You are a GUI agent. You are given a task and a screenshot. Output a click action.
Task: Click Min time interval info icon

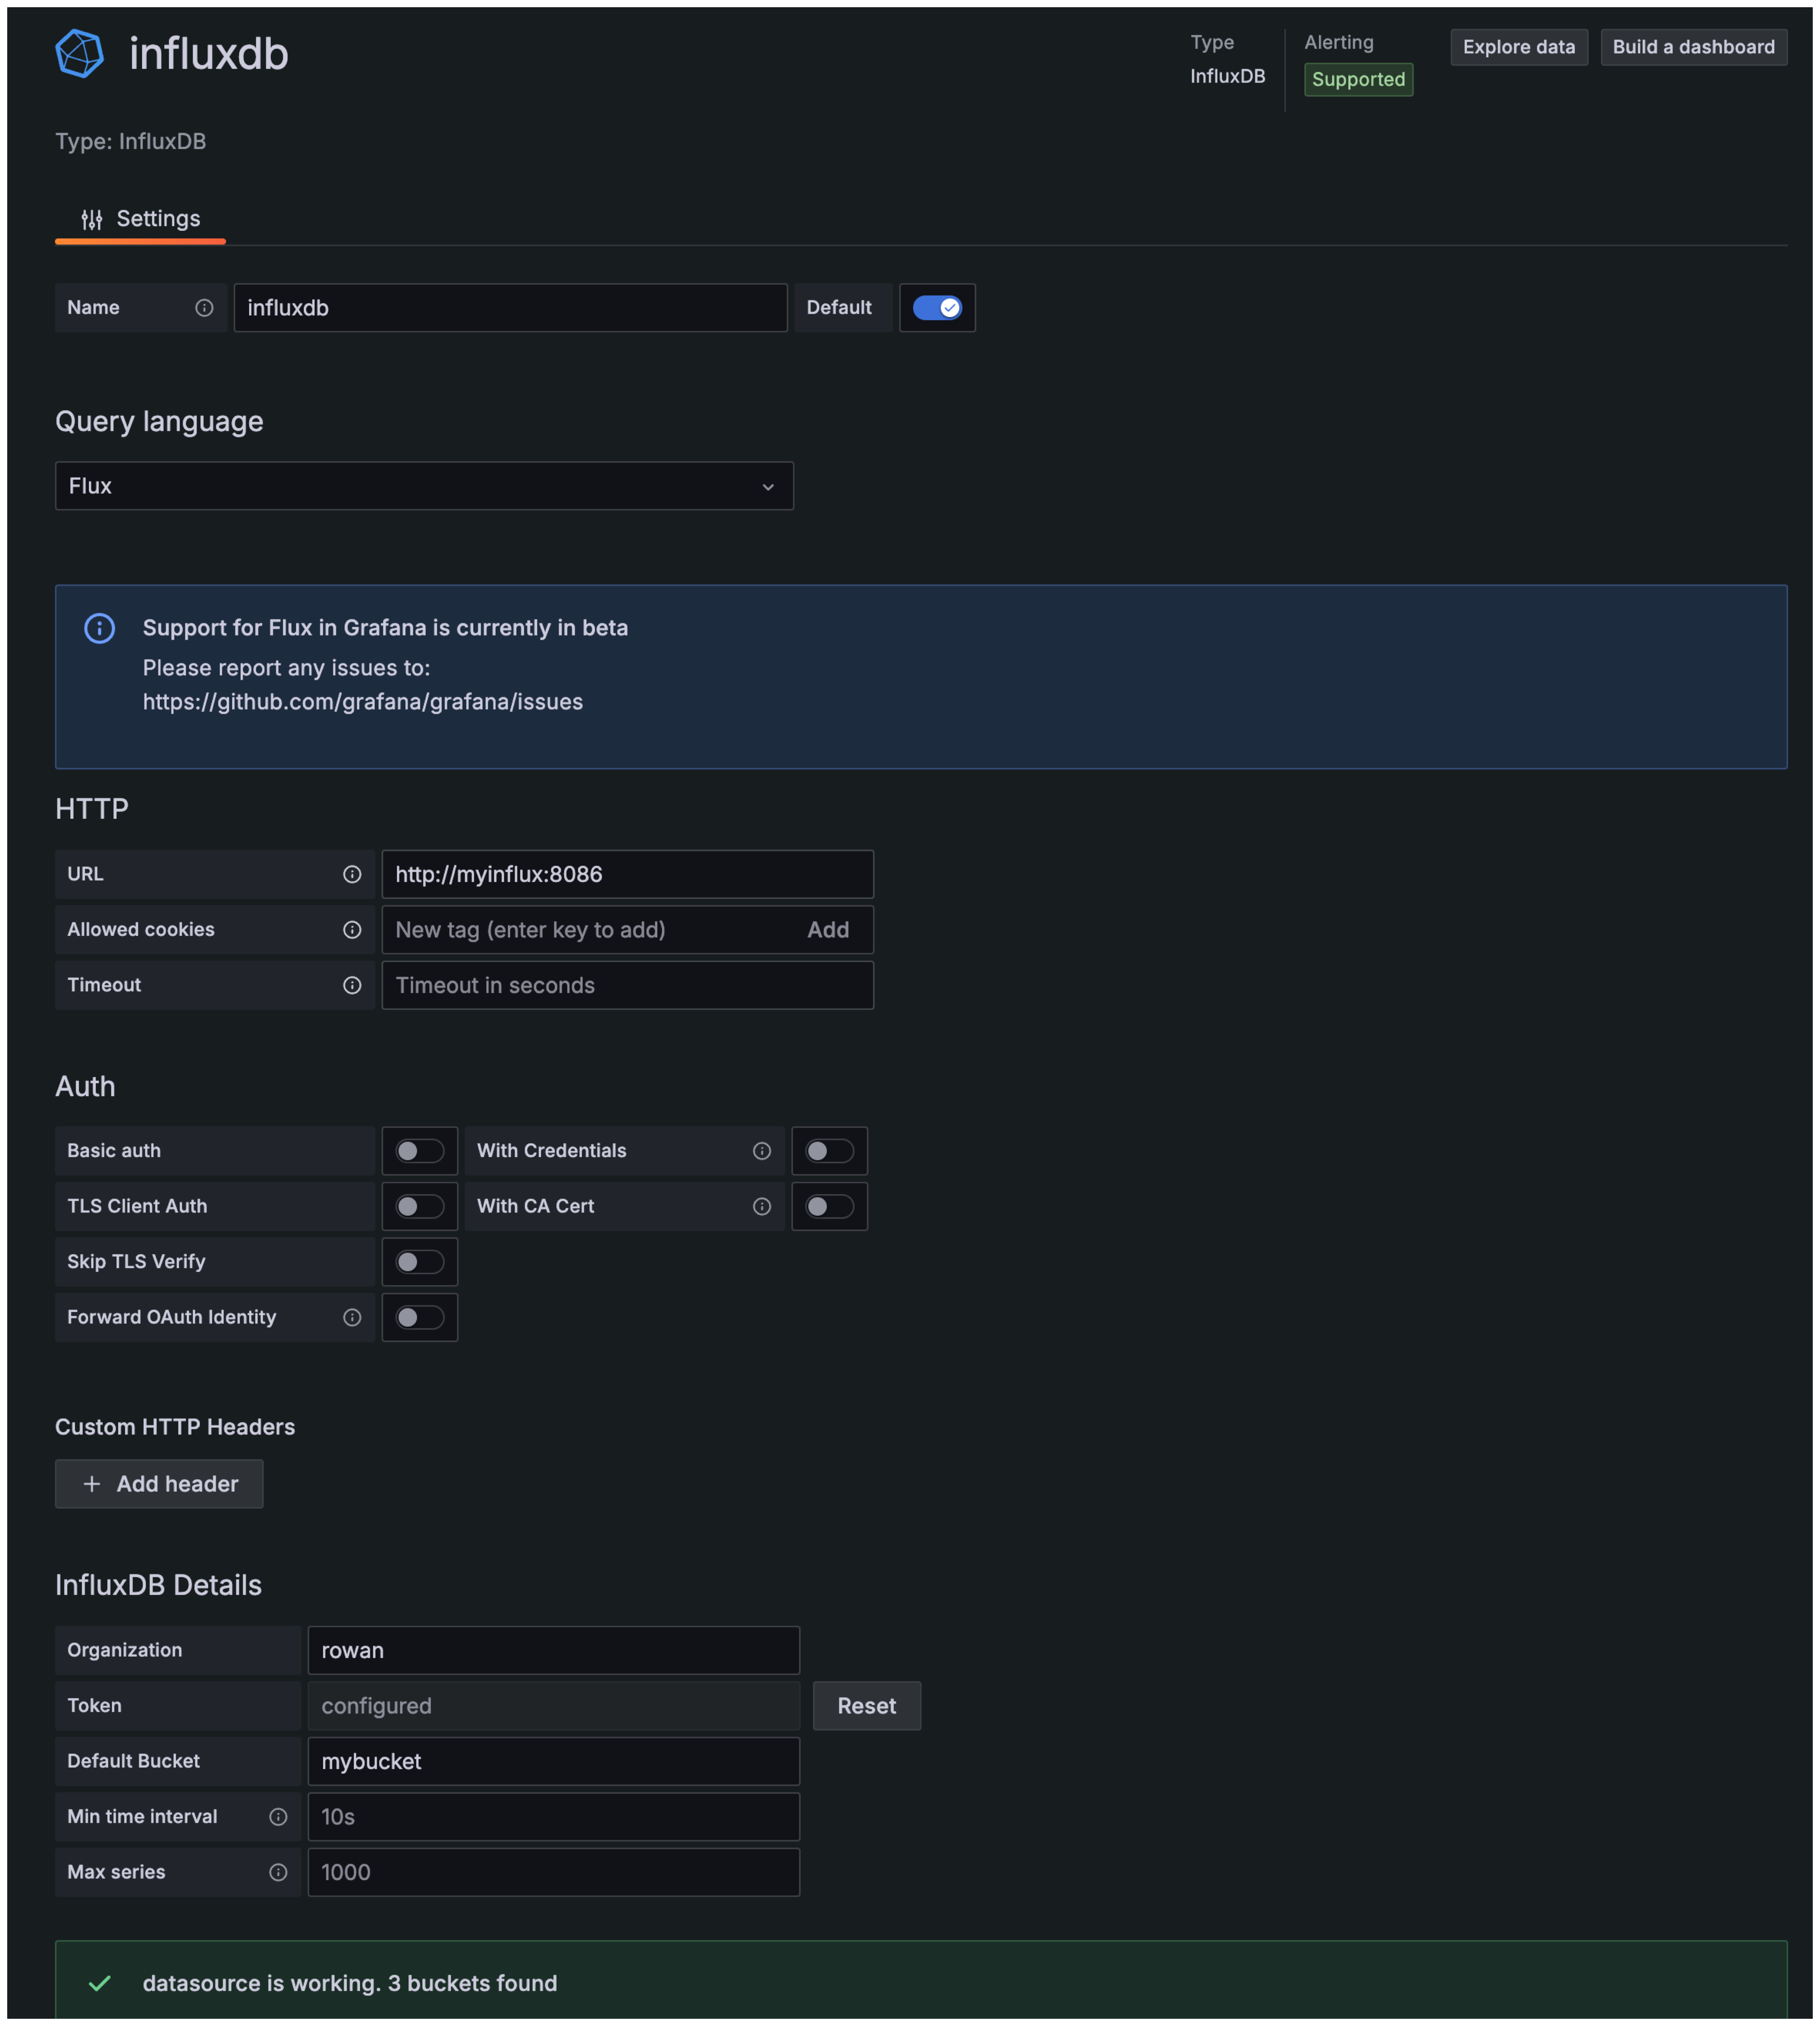pos(278,1817)
